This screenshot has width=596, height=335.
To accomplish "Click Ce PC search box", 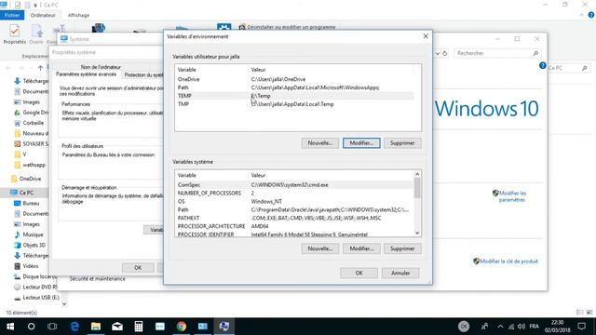I will click(x=569, y=68).
